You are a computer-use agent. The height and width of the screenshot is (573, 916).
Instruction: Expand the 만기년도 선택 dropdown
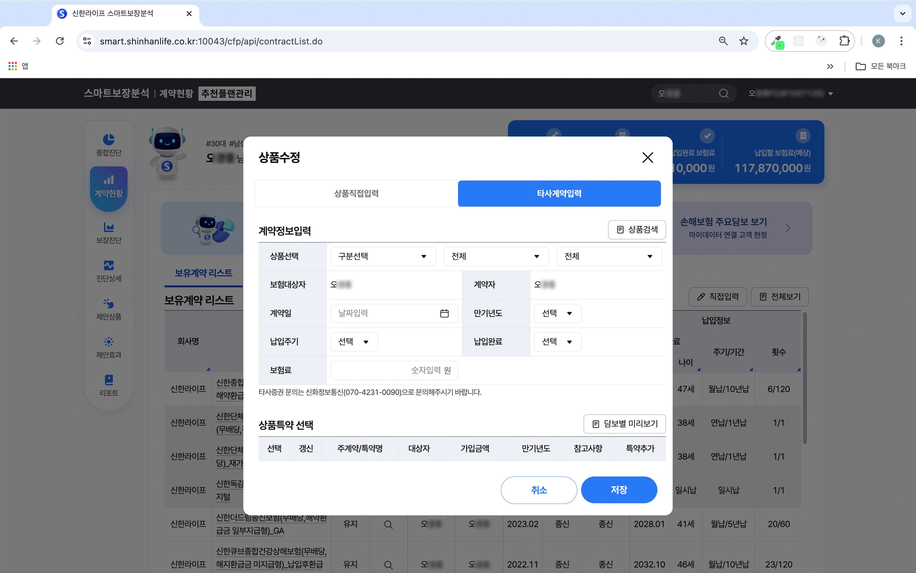pyautogui.click(x=557, y=313)
